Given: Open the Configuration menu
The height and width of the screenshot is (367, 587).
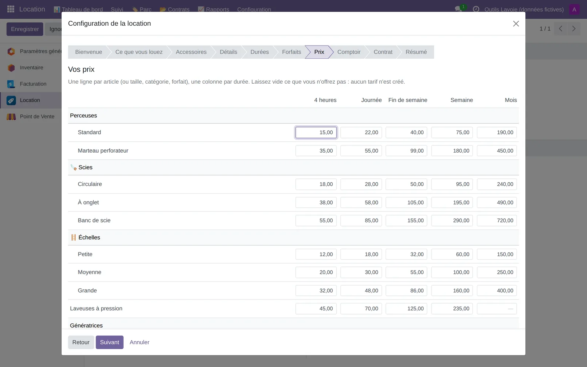Looking at the screenshot, I should tap(254, 10).
